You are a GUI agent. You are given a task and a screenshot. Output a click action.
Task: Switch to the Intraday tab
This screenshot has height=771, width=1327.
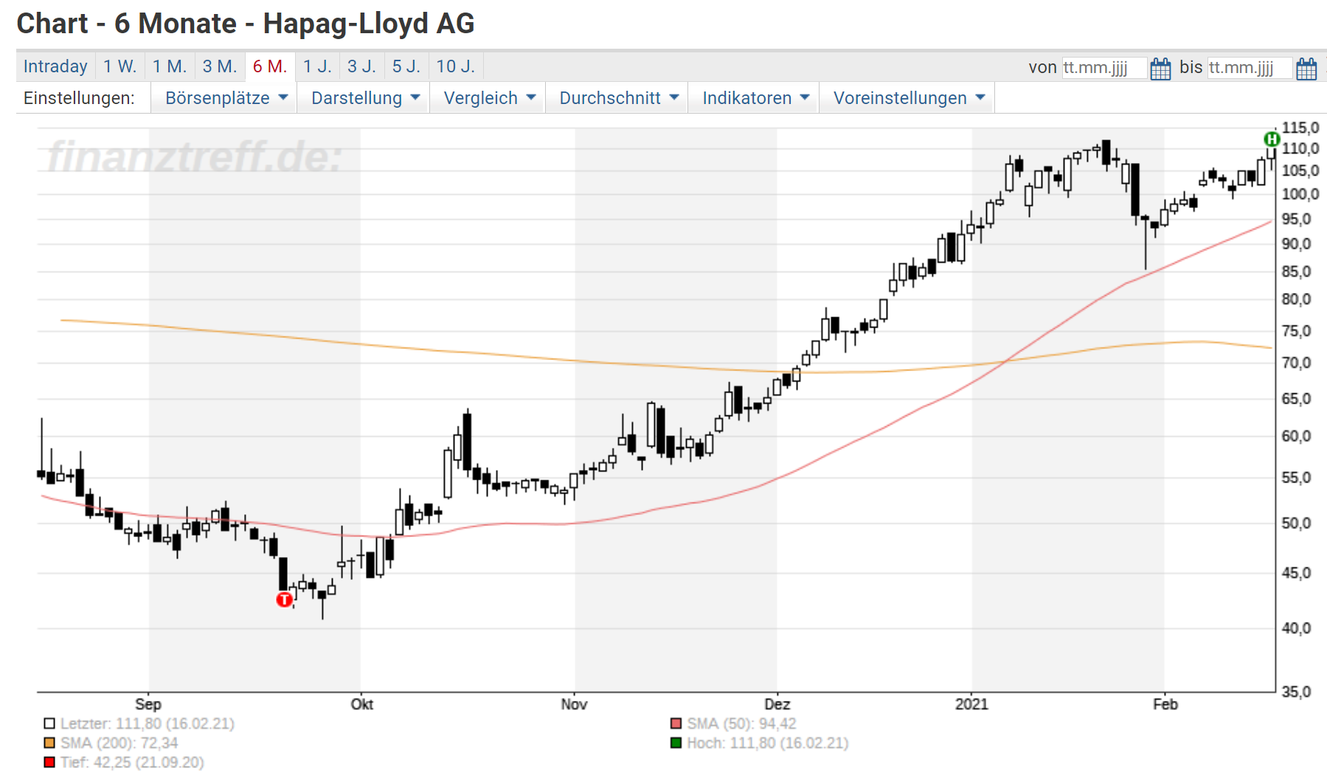(55, 66)
